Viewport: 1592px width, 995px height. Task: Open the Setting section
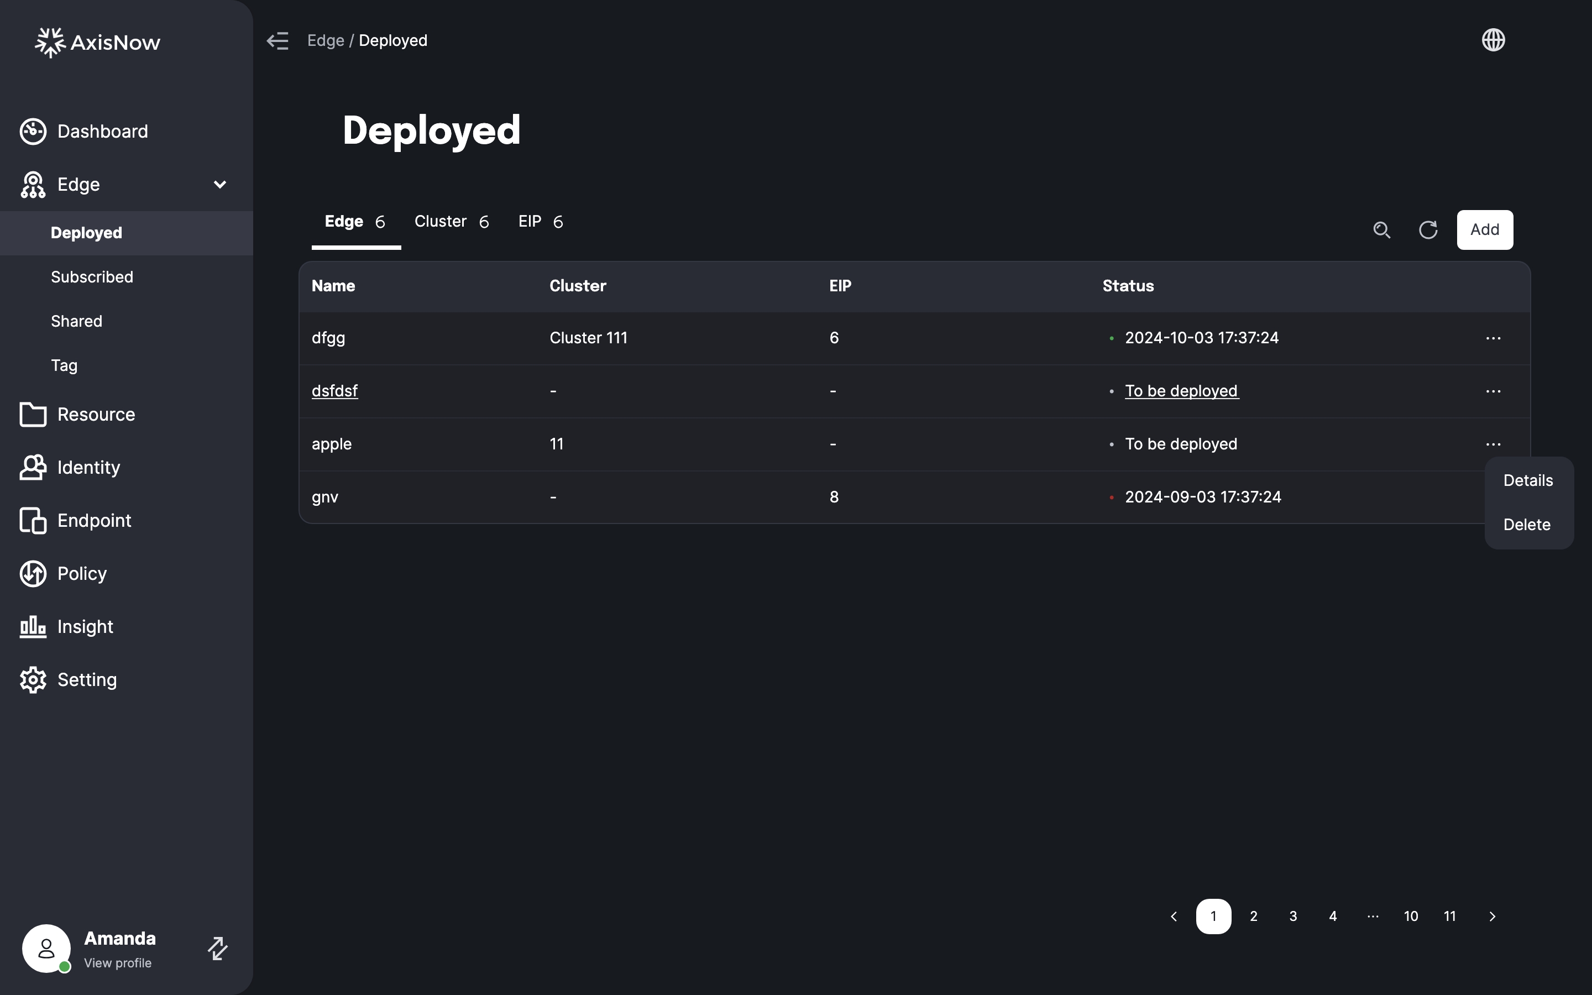point(87,680)
